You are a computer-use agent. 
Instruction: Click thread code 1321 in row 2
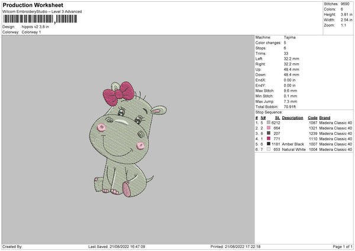(313, 128)
